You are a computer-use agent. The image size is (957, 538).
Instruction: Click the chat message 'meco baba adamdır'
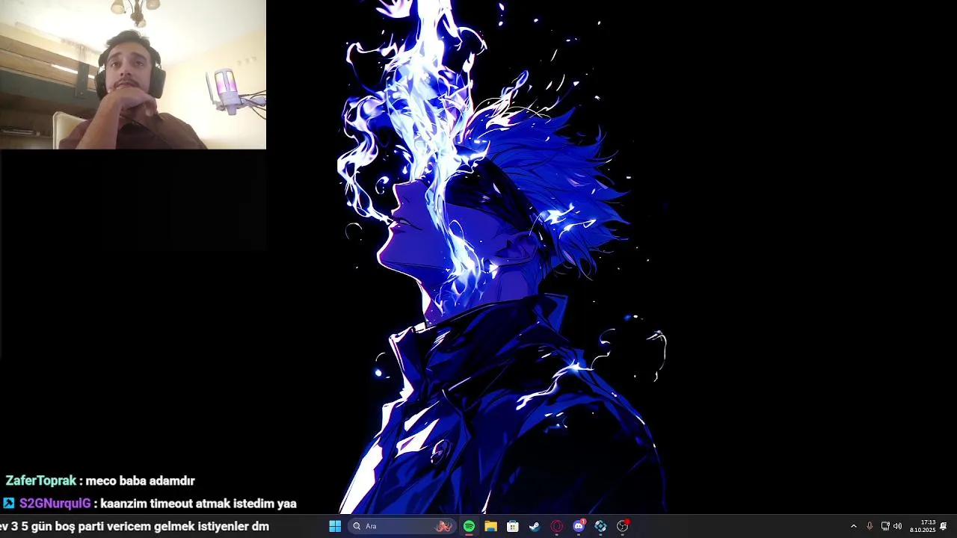(x=141, y=481)
